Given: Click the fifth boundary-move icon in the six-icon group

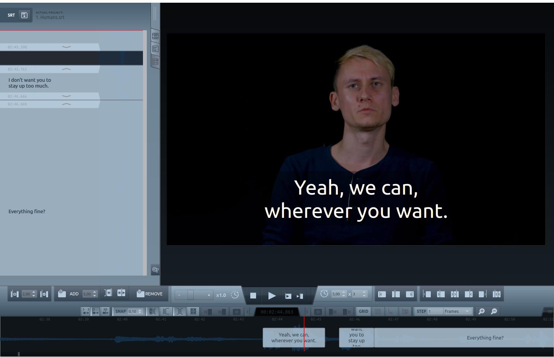Looking at the screenshot, I should click(483, 294).
